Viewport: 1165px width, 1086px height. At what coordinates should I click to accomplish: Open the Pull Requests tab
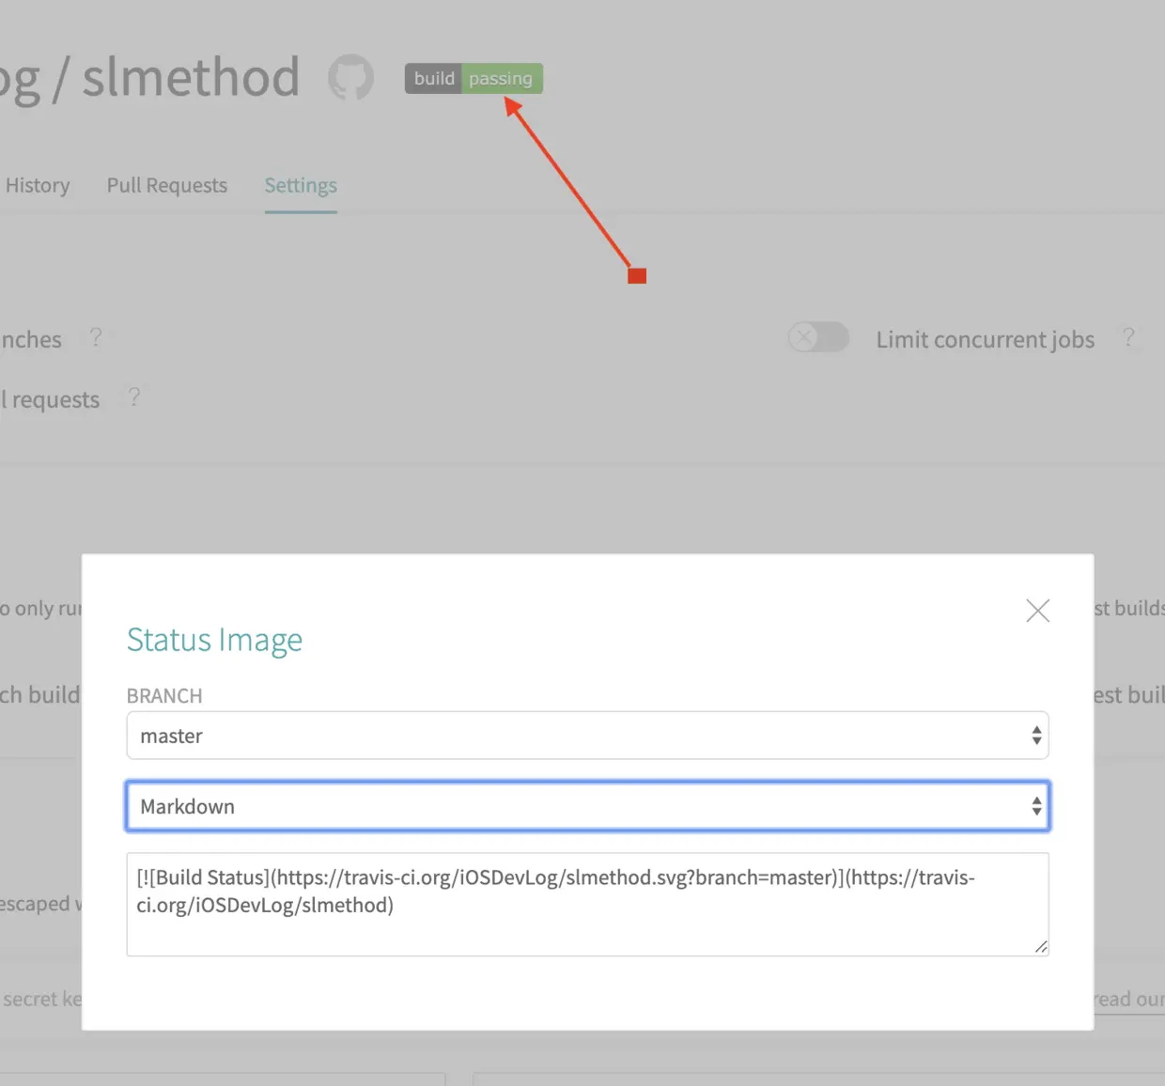[x=166, y=185]
